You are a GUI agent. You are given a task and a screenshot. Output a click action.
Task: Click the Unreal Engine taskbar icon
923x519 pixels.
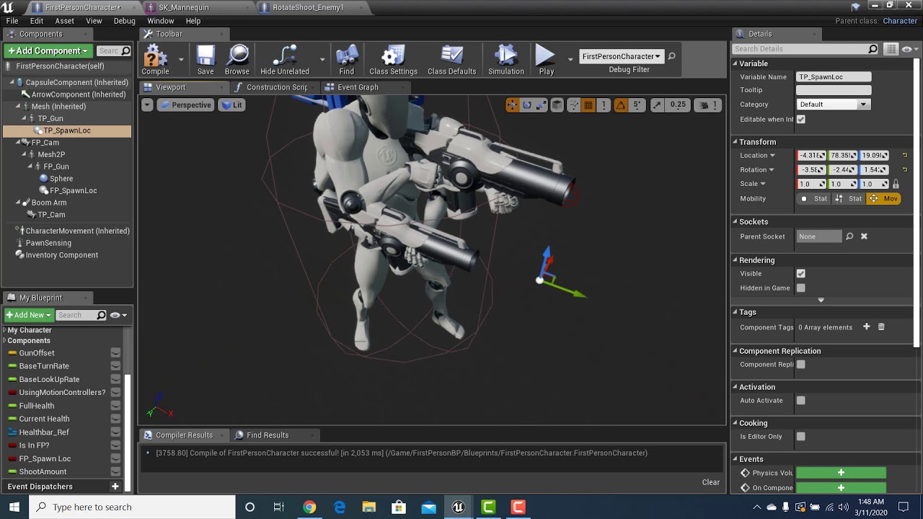458,507
